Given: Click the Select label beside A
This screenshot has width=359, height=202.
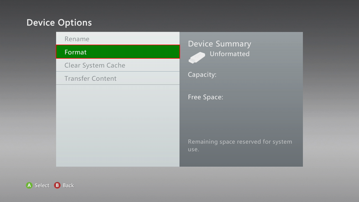Looking at the screenshot, I should pyautogui.click(x=42, y=185).
